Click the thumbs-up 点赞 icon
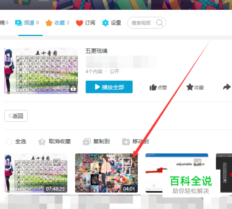The image size is (232, 209). (153, 87)
